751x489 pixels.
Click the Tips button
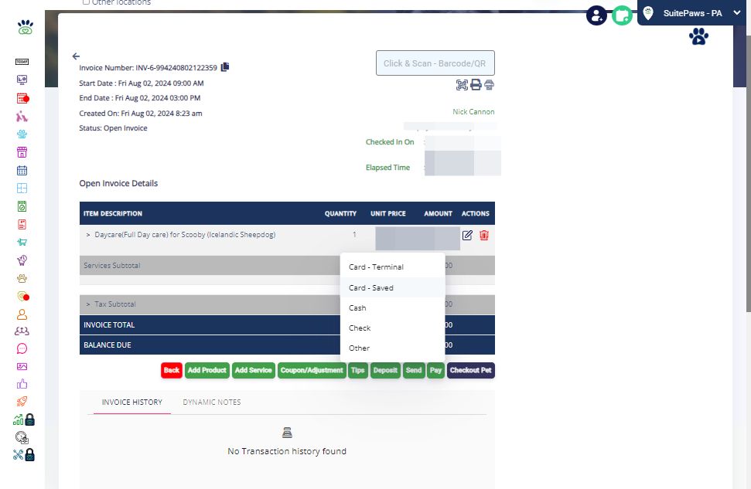(x=358, y=370)
